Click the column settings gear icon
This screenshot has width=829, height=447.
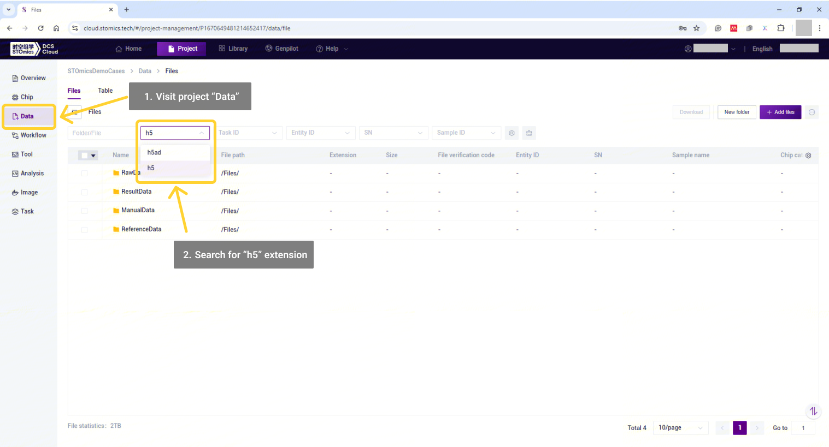click(808, 156)
